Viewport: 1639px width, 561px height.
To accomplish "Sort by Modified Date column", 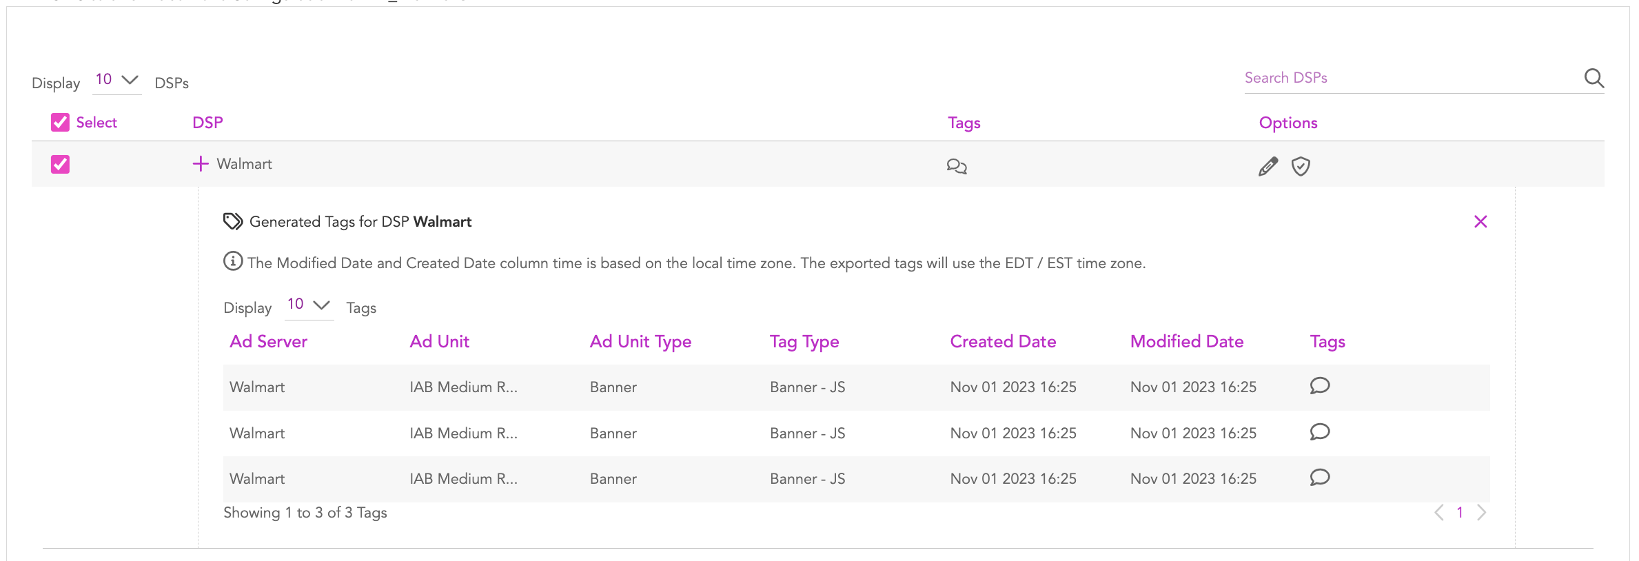I will point(1187,341).
